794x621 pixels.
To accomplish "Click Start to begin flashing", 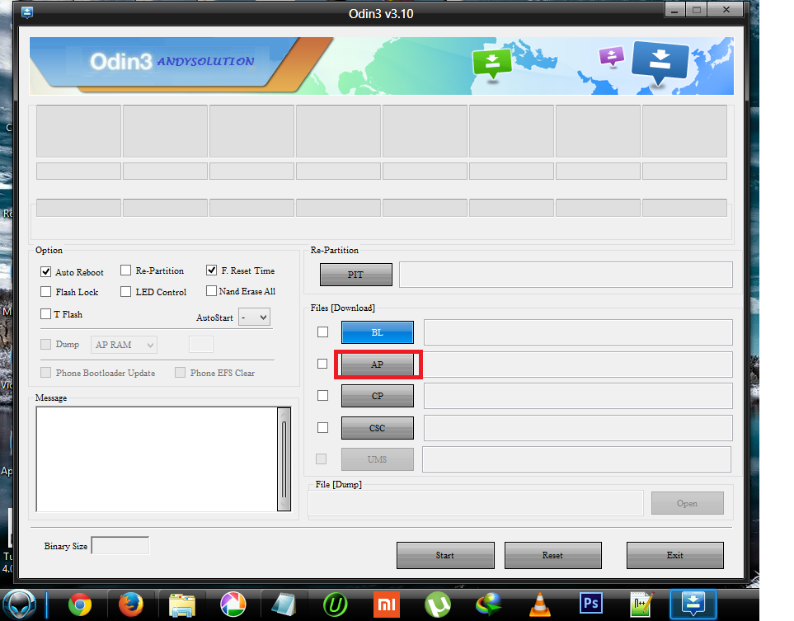I will pos(445,555).
